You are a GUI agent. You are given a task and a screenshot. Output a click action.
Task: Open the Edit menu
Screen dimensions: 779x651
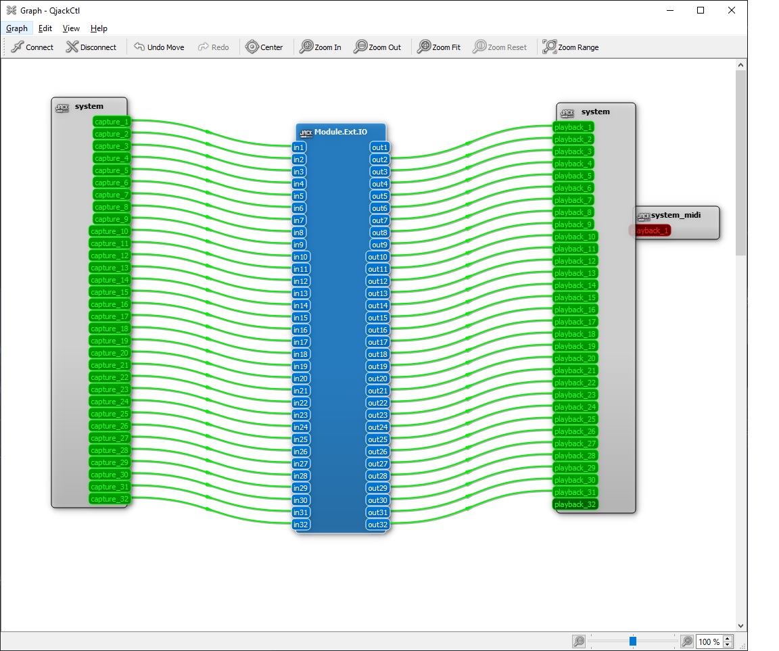45,28
